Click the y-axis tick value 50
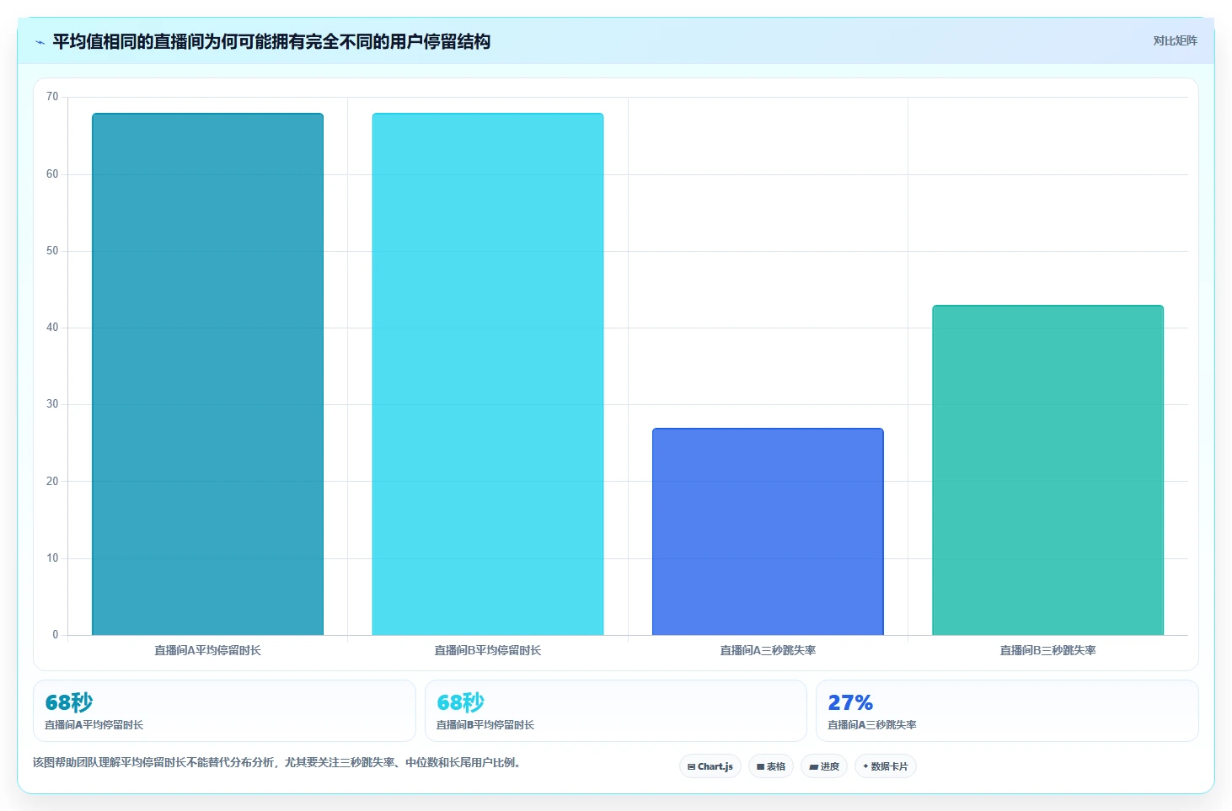Screen dimensions: 1232x811 point(52,251)
